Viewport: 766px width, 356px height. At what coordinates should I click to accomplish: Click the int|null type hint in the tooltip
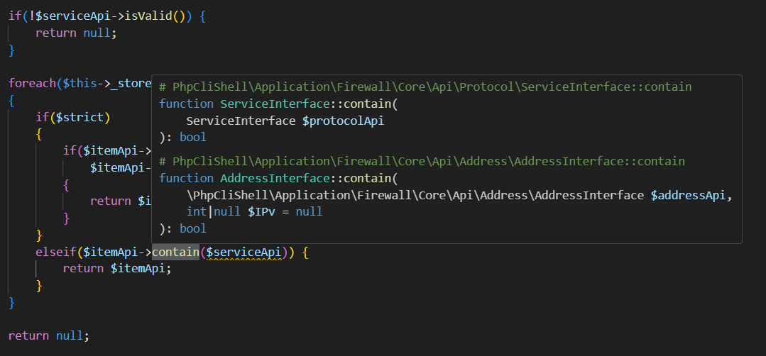click(x=213, y=211)
